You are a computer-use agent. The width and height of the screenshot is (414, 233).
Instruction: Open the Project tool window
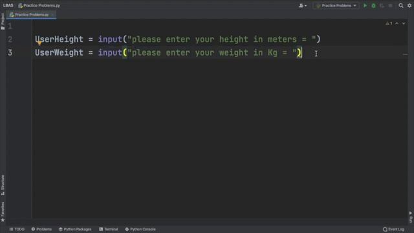click(3, 21)
